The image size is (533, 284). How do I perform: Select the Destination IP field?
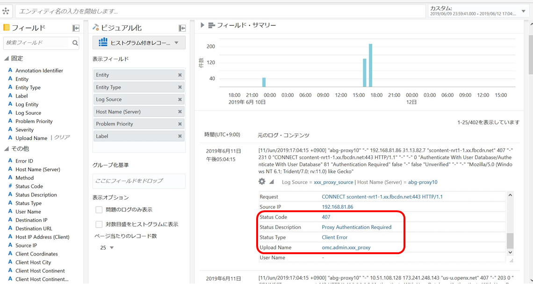coord(31,220)
